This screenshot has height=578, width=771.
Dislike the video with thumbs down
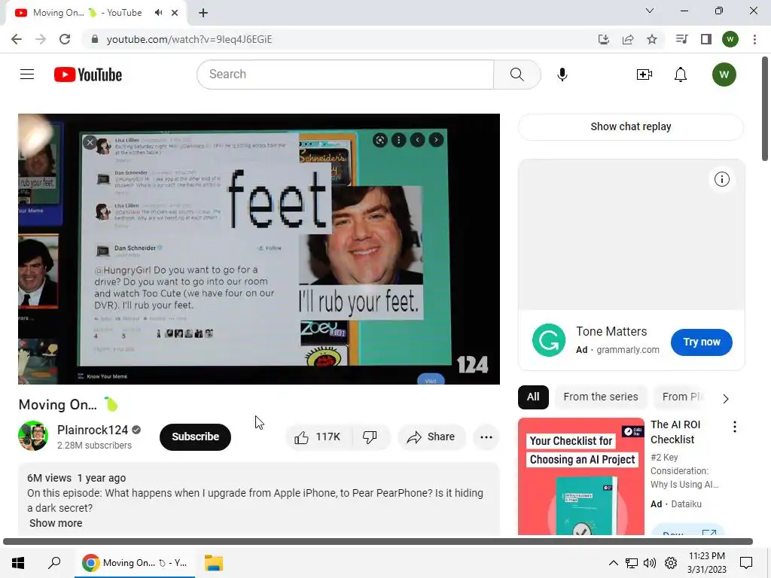370,437
